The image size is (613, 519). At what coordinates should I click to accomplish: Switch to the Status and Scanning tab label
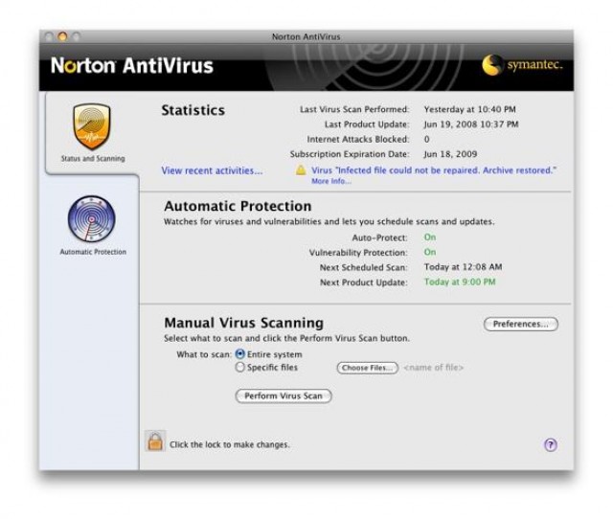pos(92,158)
